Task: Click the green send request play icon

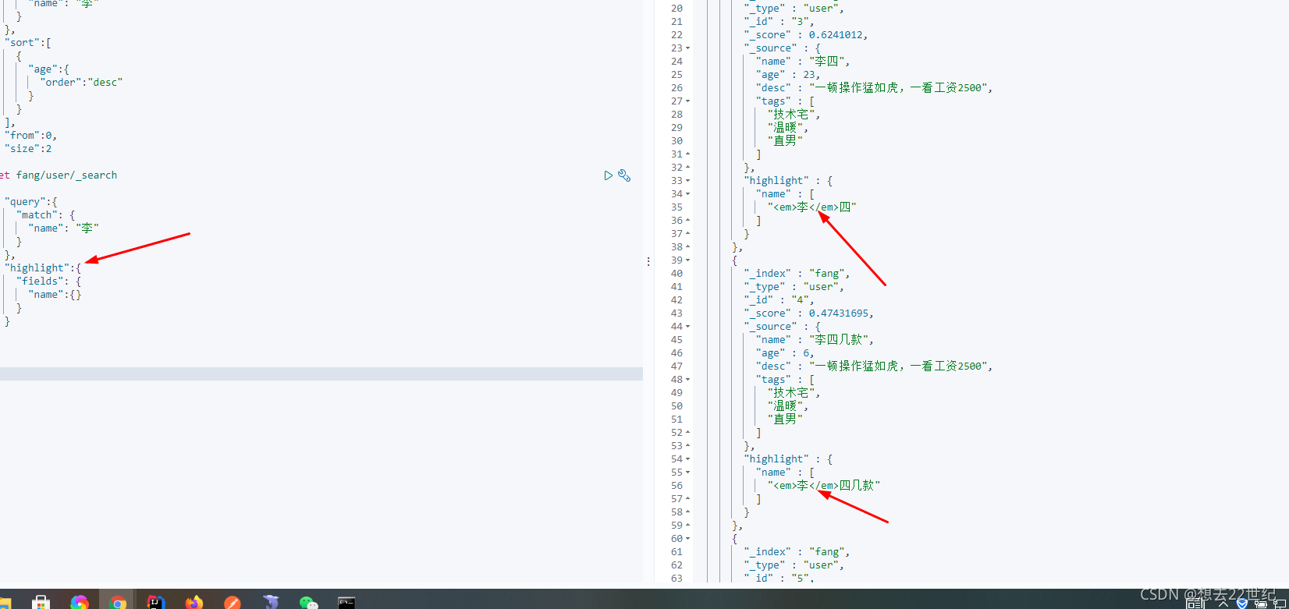Action: pos(608,175)
